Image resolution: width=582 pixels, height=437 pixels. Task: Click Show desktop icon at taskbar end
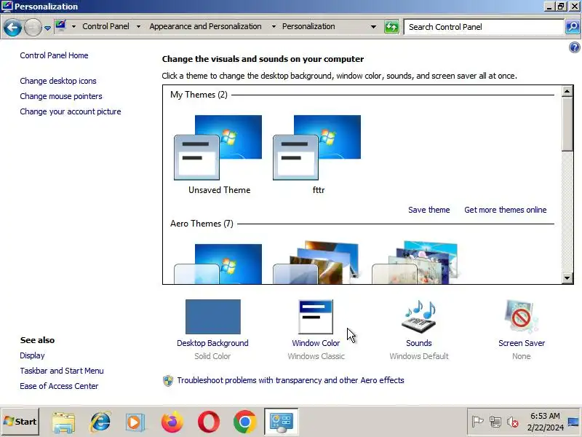(573, 422)
